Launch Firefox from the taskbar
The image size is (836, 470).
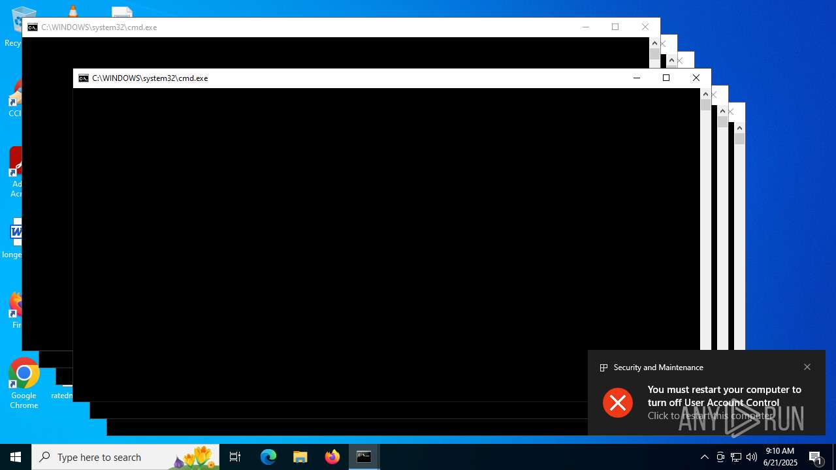(332, 457)
